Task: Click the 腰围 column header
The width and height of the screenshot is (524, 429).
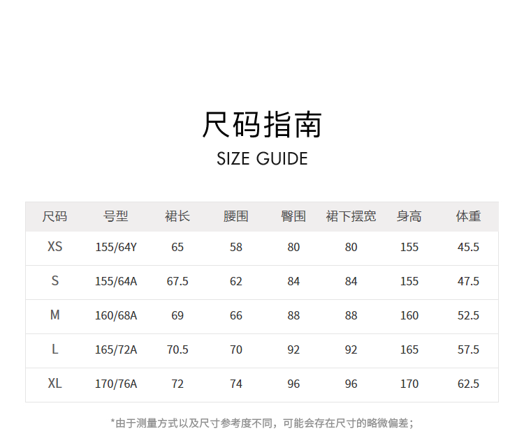Action: coord(236,216)
